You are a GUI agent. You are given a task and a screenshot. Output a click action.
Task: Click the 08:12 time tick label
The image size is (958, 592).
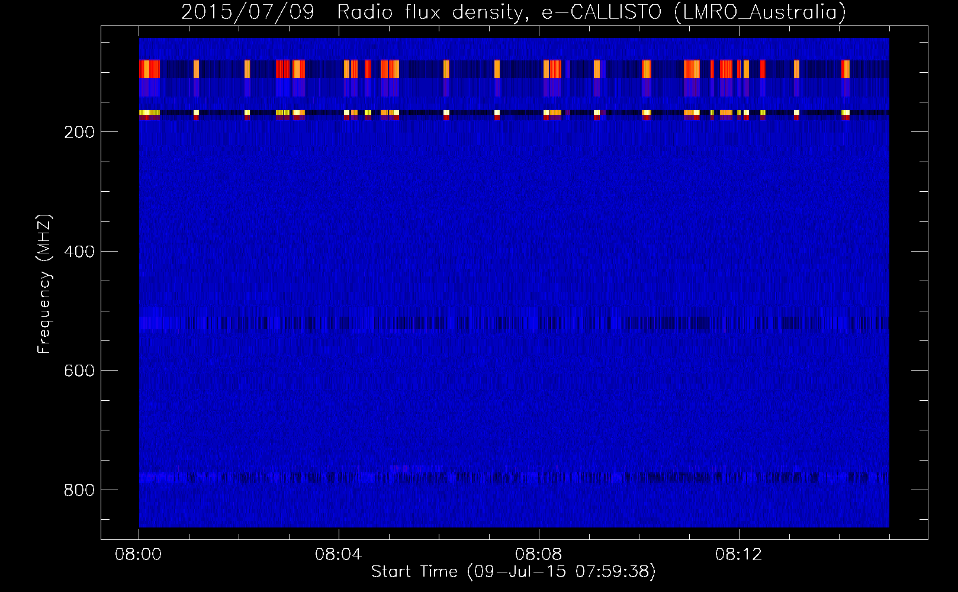pyautogui.click(x=739, y=555)
